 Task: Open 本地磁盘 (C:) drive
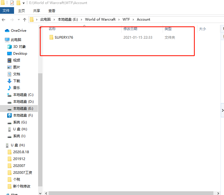[23, 95]
